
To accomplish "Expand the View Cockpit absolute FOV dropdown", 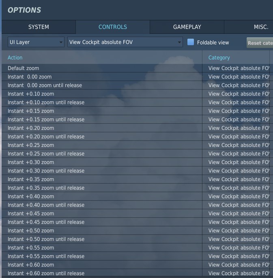I will click(125, 42).
